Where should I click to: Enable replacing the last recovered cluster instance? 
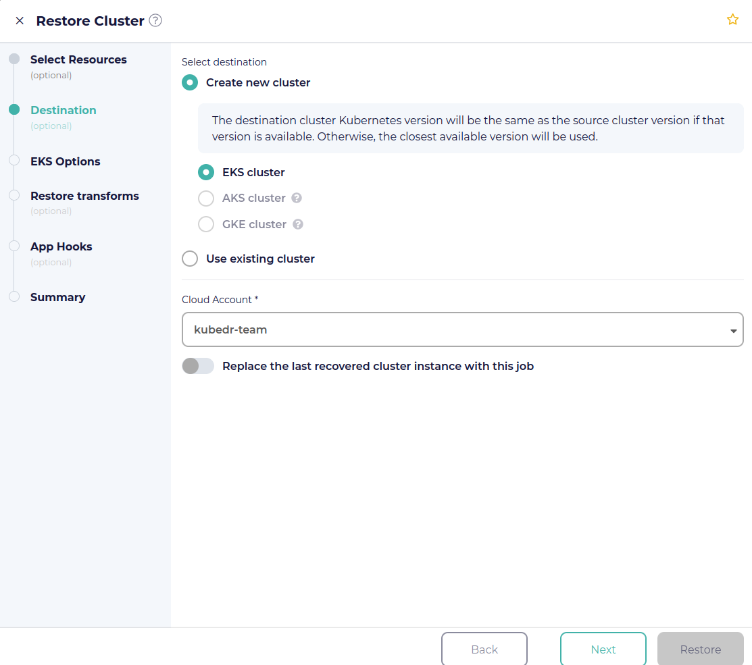coord(197,365)
